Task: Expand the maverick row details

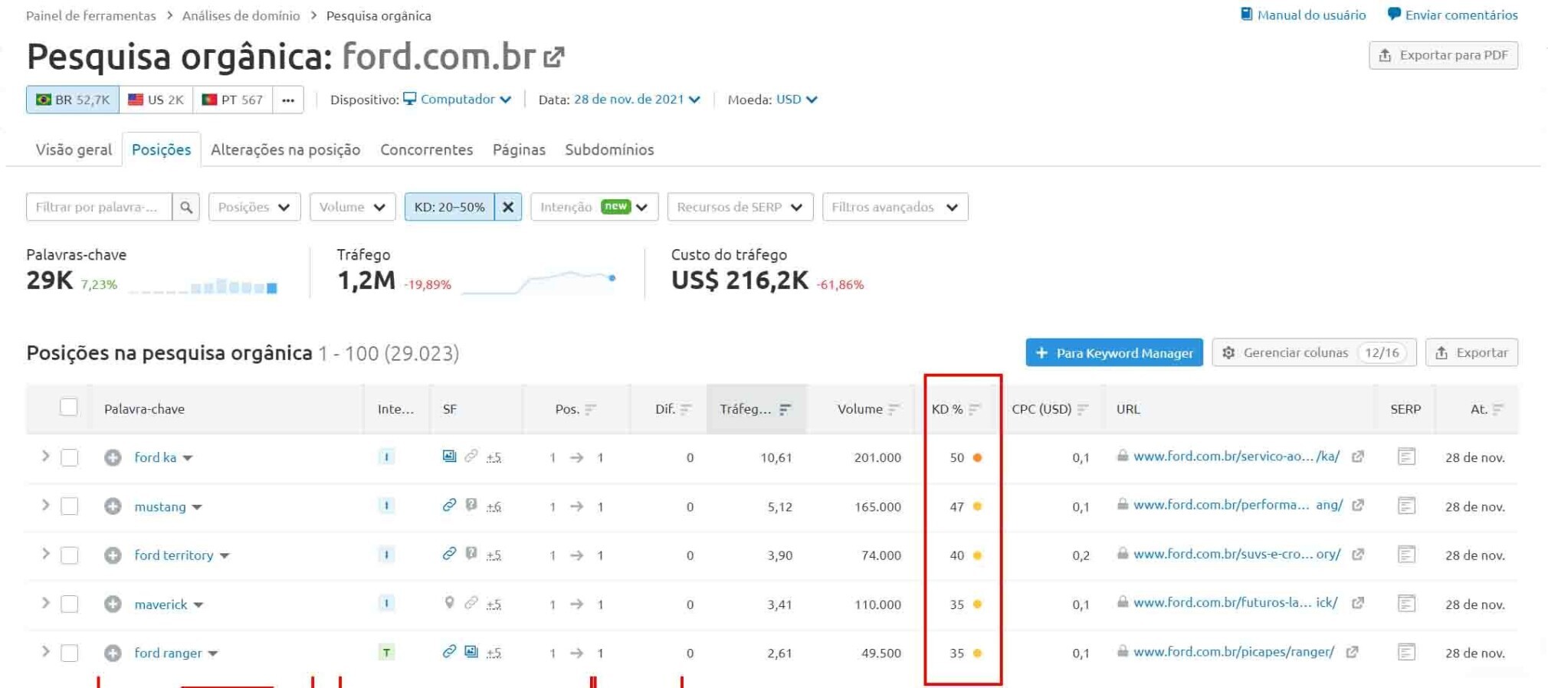Action: tap(45, 604)
